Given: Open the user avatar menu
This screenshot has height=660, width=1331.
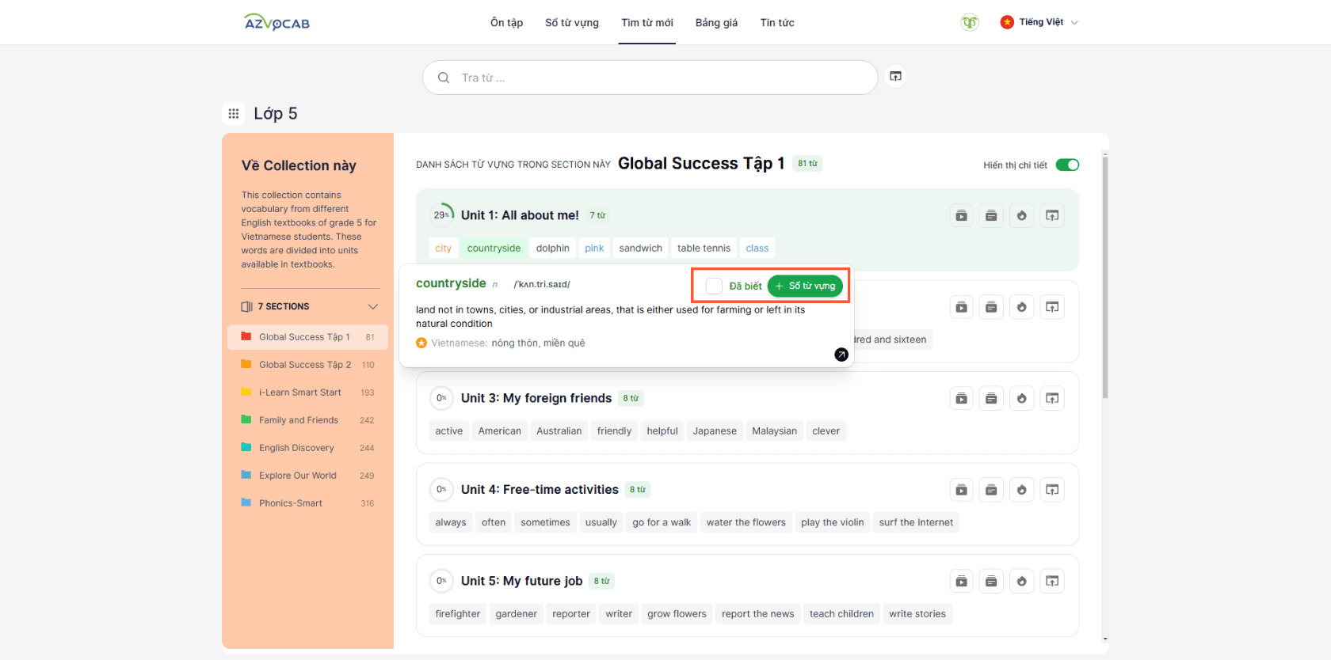Looking at the screenshot, I should (970, 22).
